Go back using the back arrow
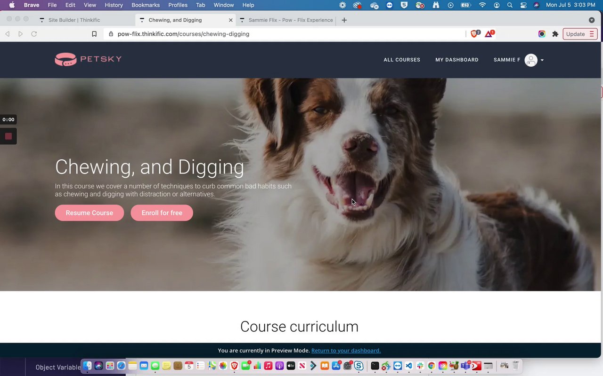The height and width of the screenshot is (376, 603). click(x=8, y=34)
